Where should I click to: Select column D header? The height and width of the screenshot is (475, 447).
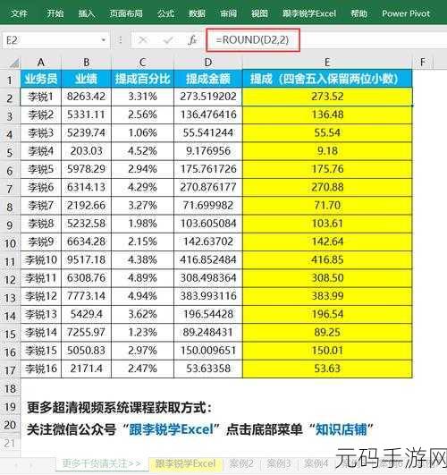click(x=208, y=63)
